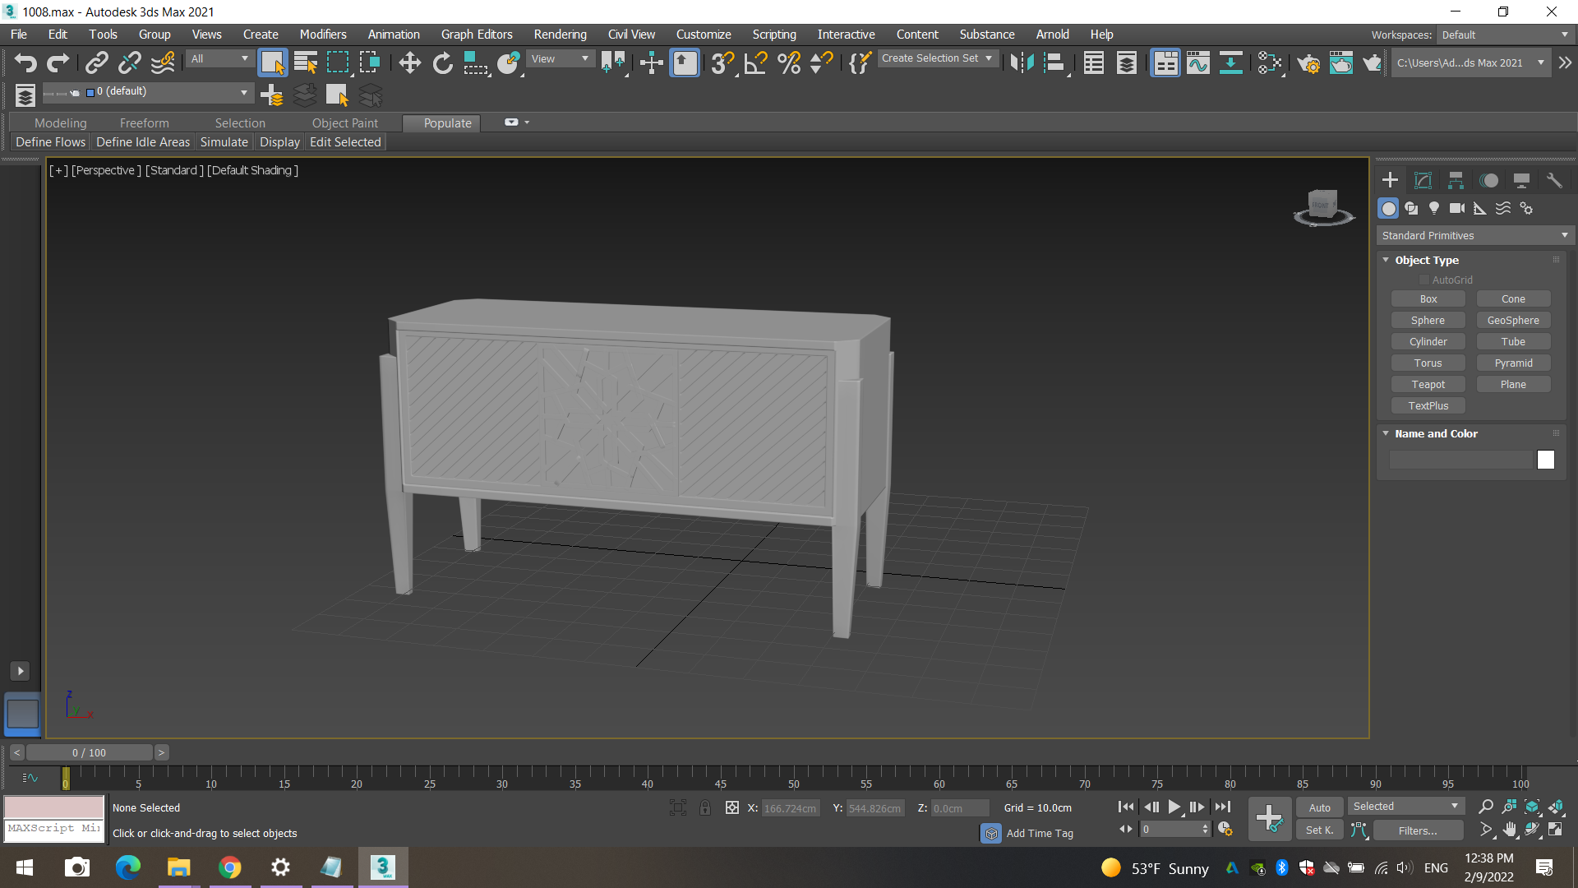Click the Undo arrow icon

(25, 63)
